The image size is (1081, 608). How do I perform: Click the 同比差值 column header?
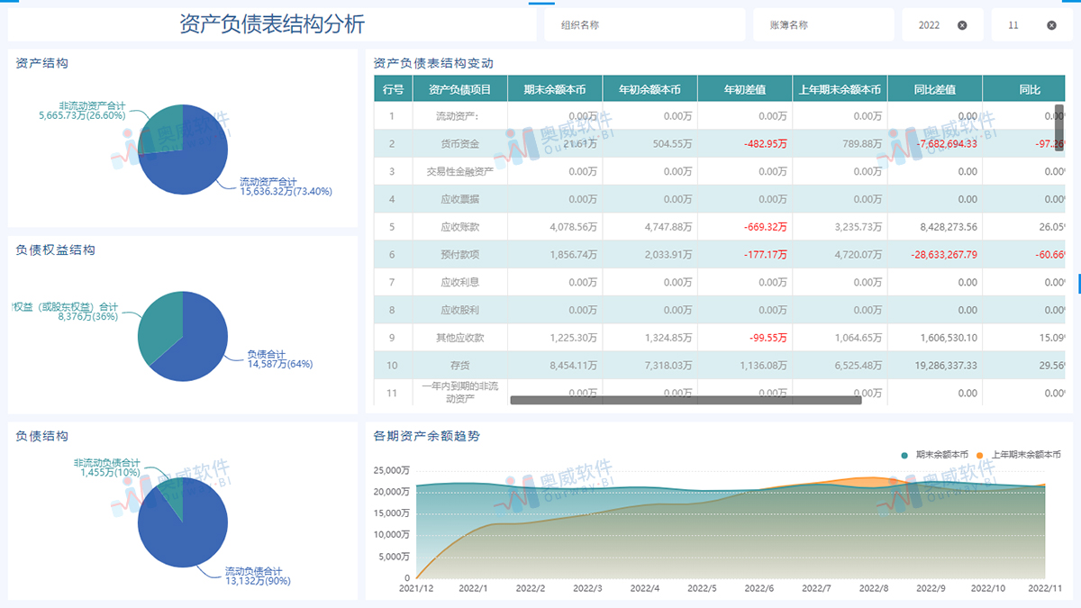pos(934,89)
